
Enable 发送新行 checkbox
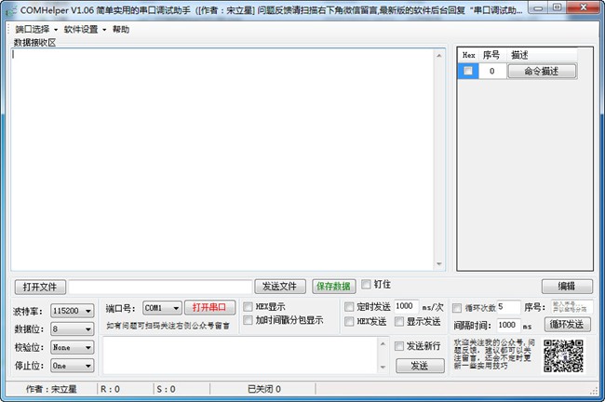coord(399,346)
